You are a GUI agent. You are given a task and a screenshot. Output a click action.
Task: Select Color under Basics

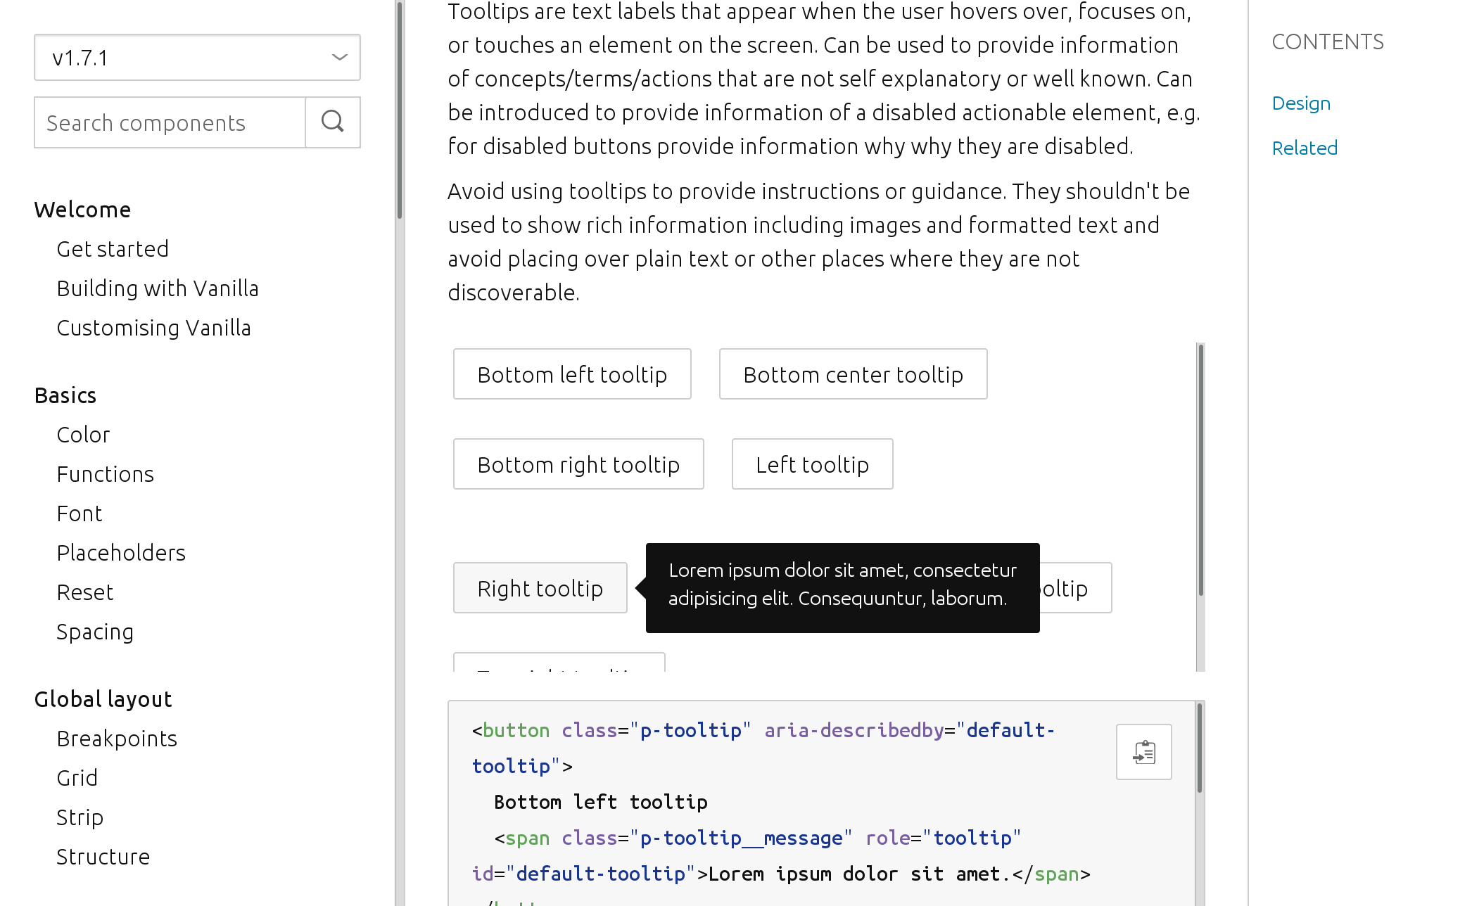pyautogui.click(x=82, y=434)
